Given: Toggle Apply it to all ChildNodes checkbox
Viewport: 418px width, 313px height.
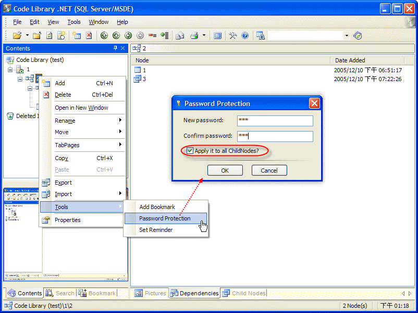Looking at the screenshot, I should click(190, 150).
